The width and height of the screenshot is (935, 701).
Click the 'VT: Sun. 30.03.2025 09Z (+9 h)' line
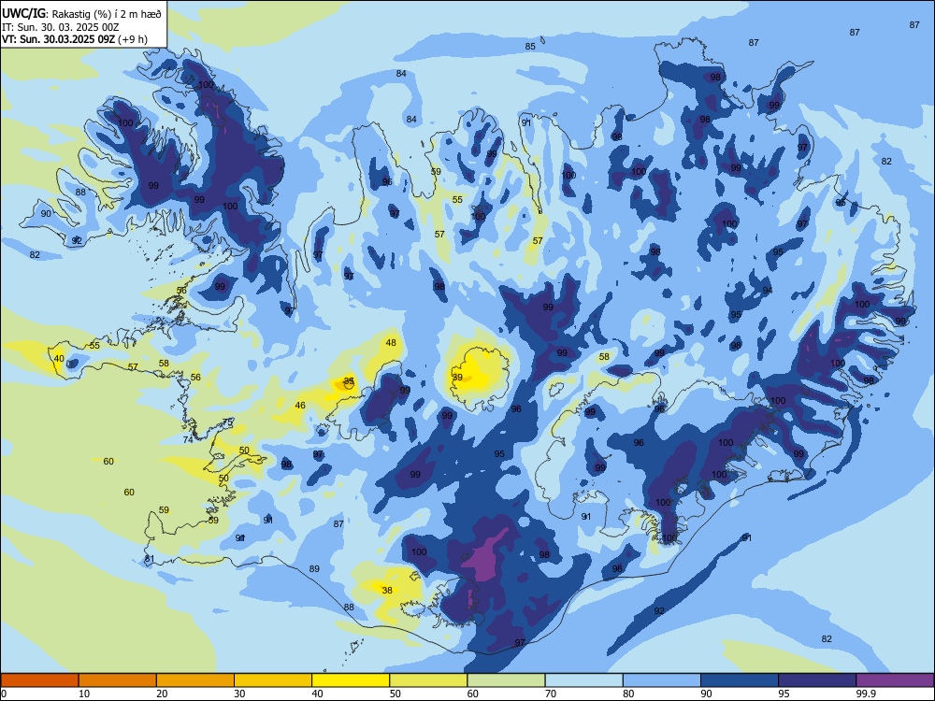tap(75, 39)
